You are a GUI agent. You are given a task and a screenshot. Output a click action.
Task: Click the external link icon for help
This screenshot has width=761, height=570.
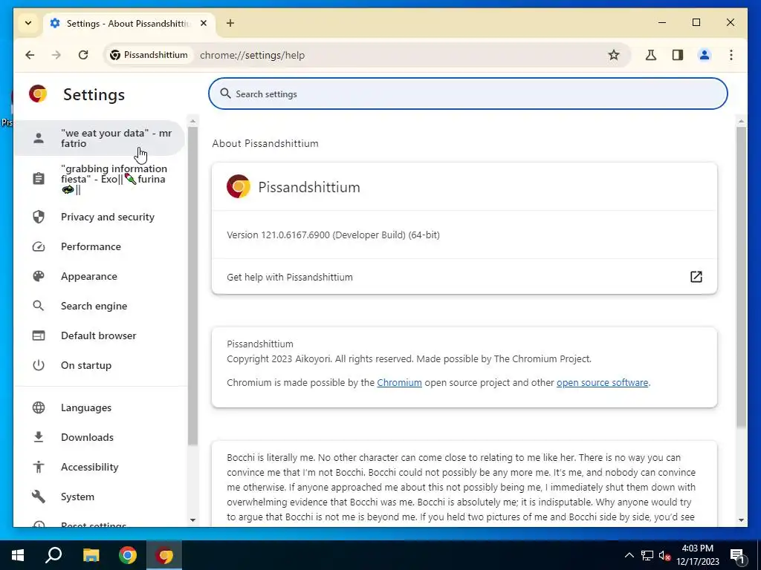pyautogui.click(x=696, y=277)
